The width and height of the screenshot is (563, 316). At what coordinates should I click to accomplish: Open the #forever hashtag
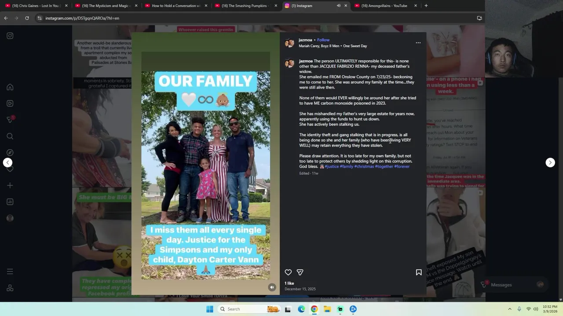pyautogui.click(x=402, y=167)
